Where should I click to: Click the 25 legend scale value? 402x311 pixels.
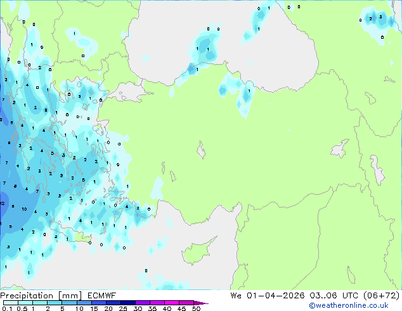[123, 308]
